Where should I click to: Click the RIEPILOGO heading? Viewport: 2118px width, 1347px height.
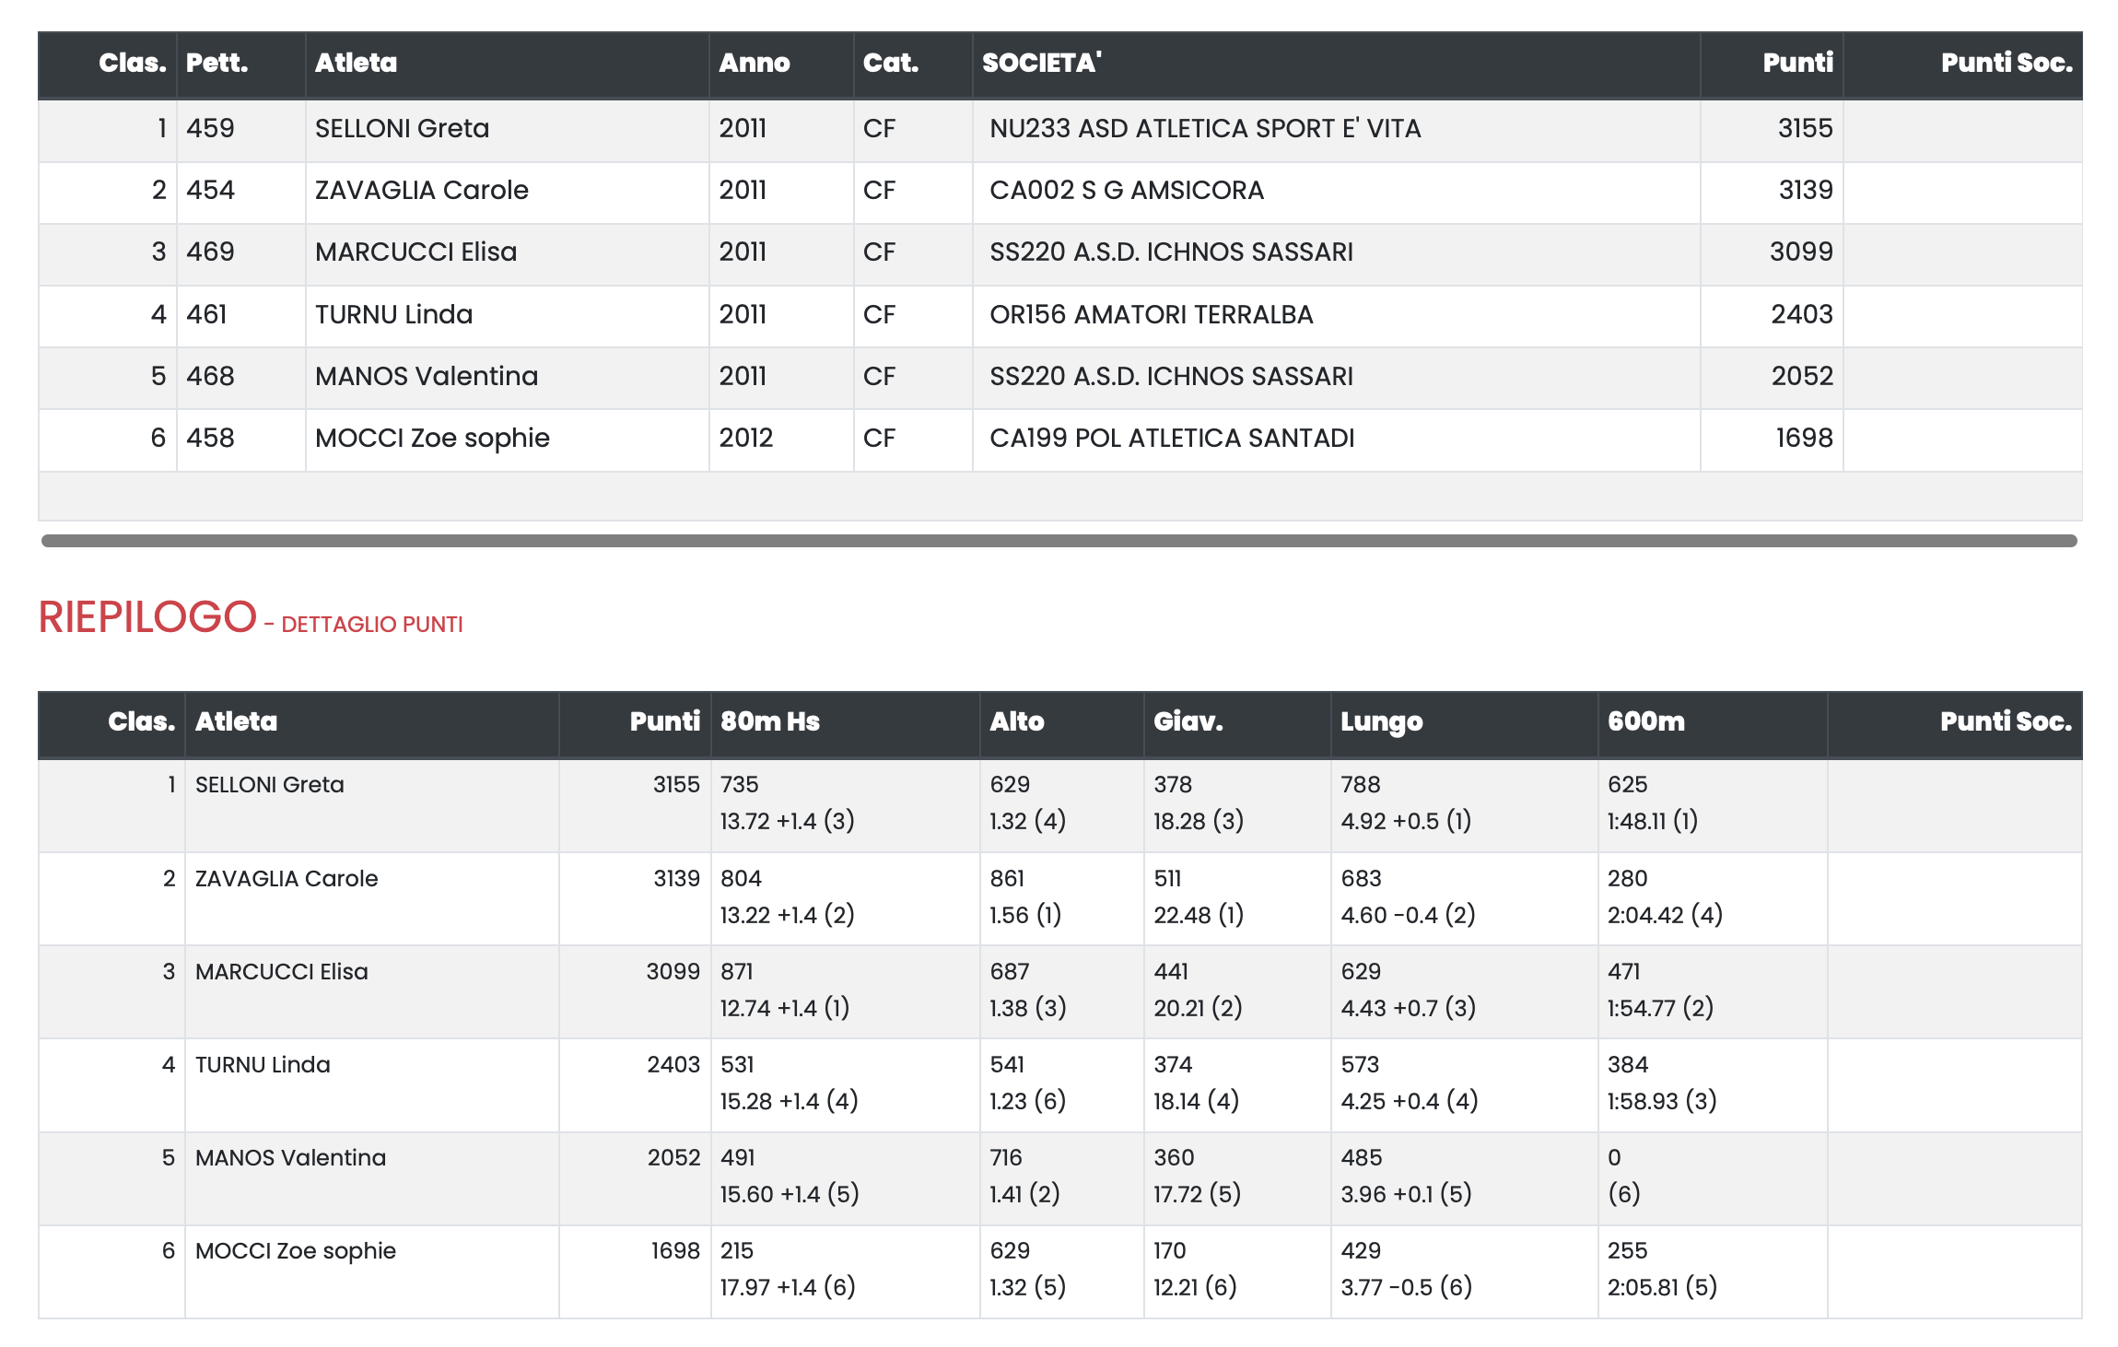[x=147, y=616]
